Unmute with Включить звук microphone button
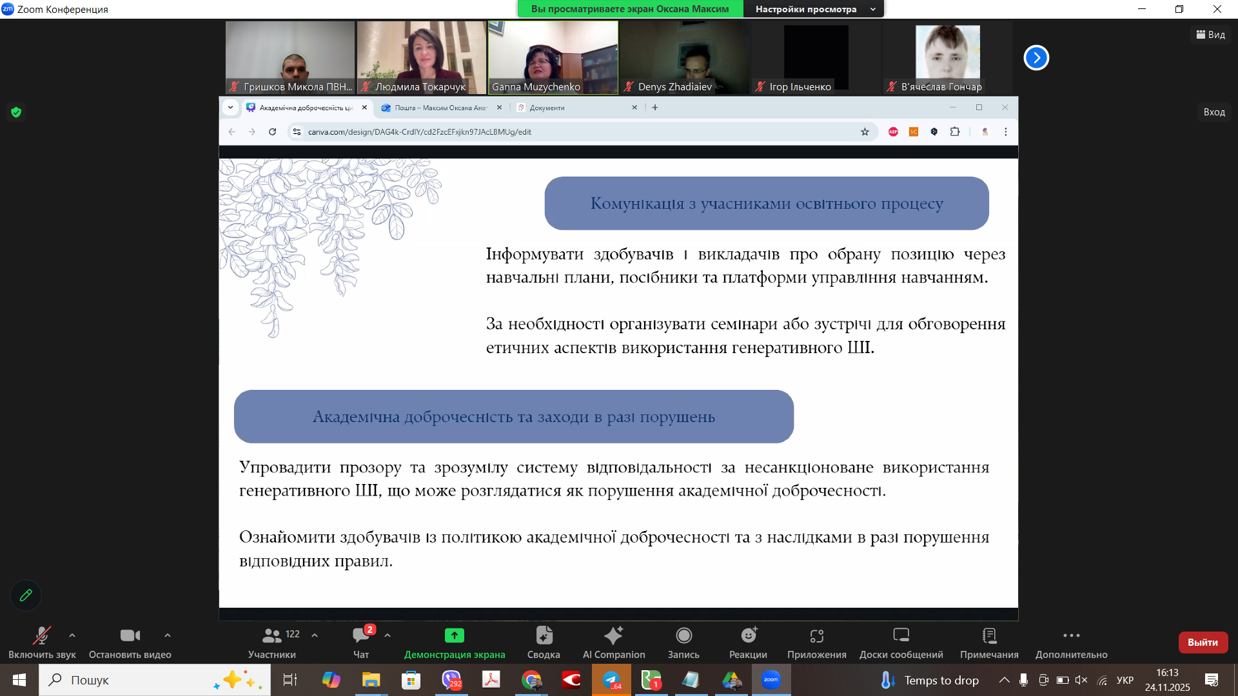The image size is (1238, 696). coord(42,636)
